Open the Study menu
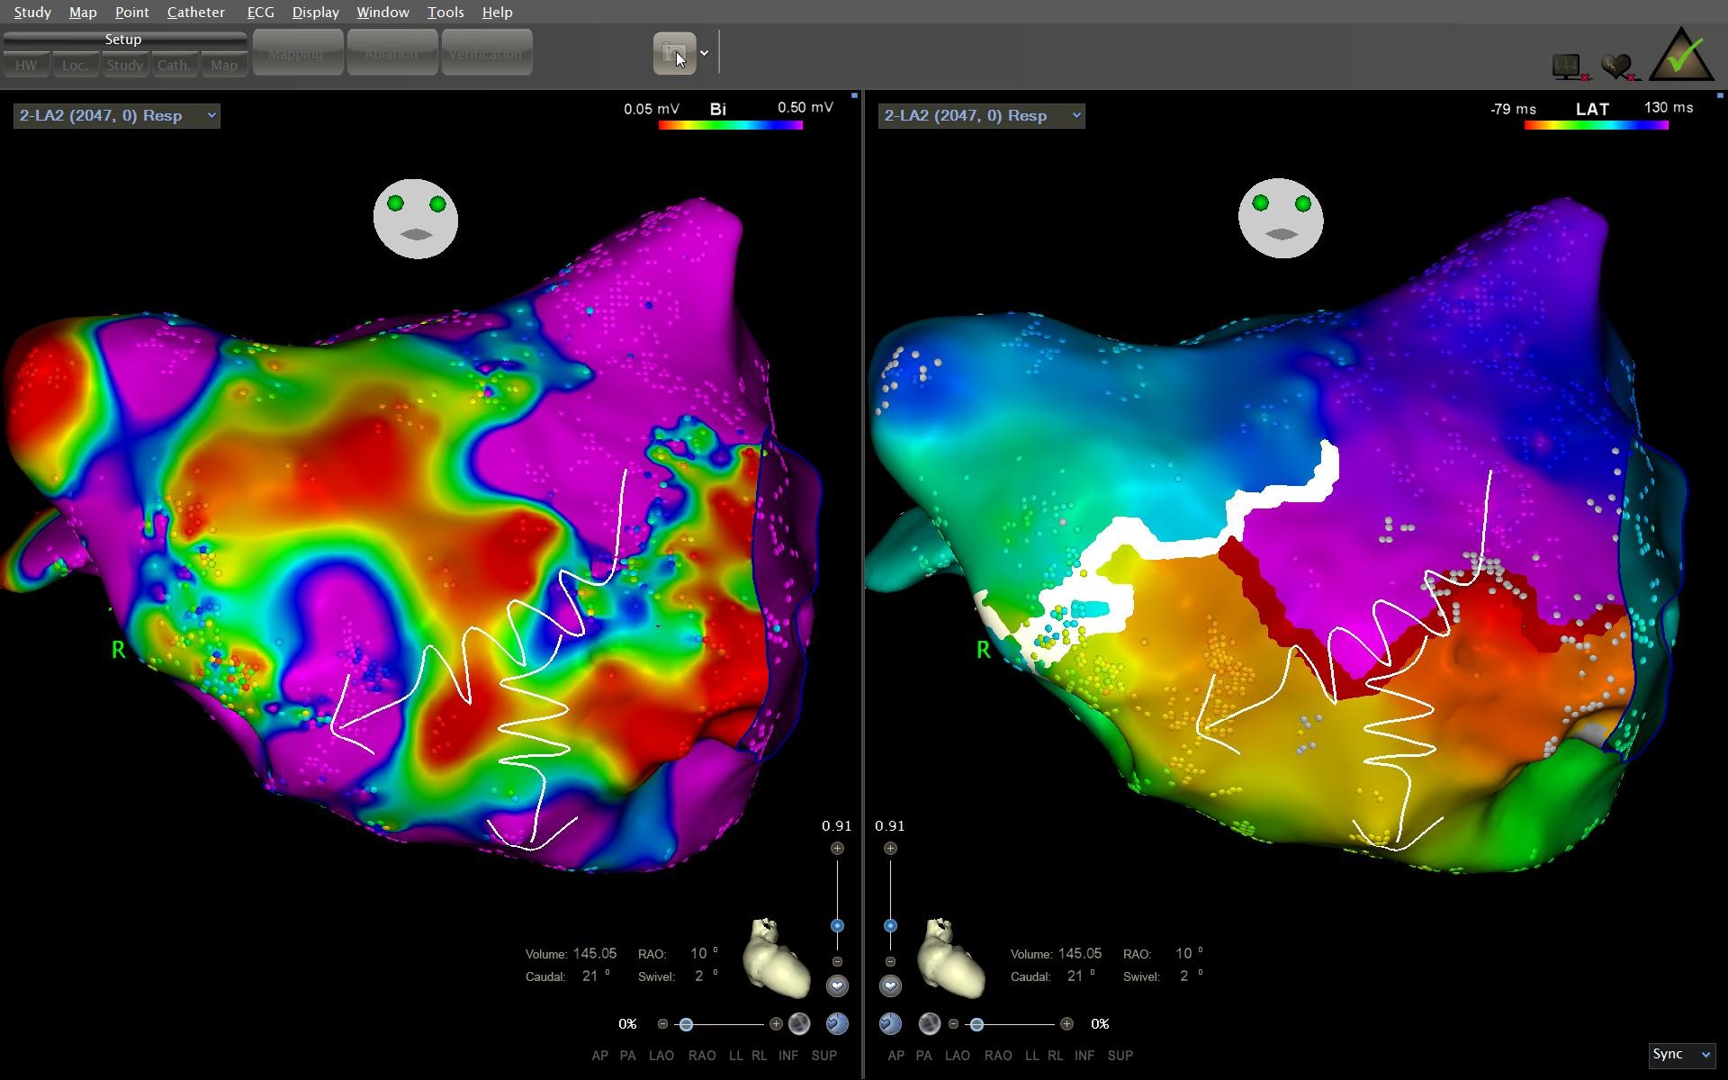The height and width of the screenshot is (1080, 1728). [32, 13]
